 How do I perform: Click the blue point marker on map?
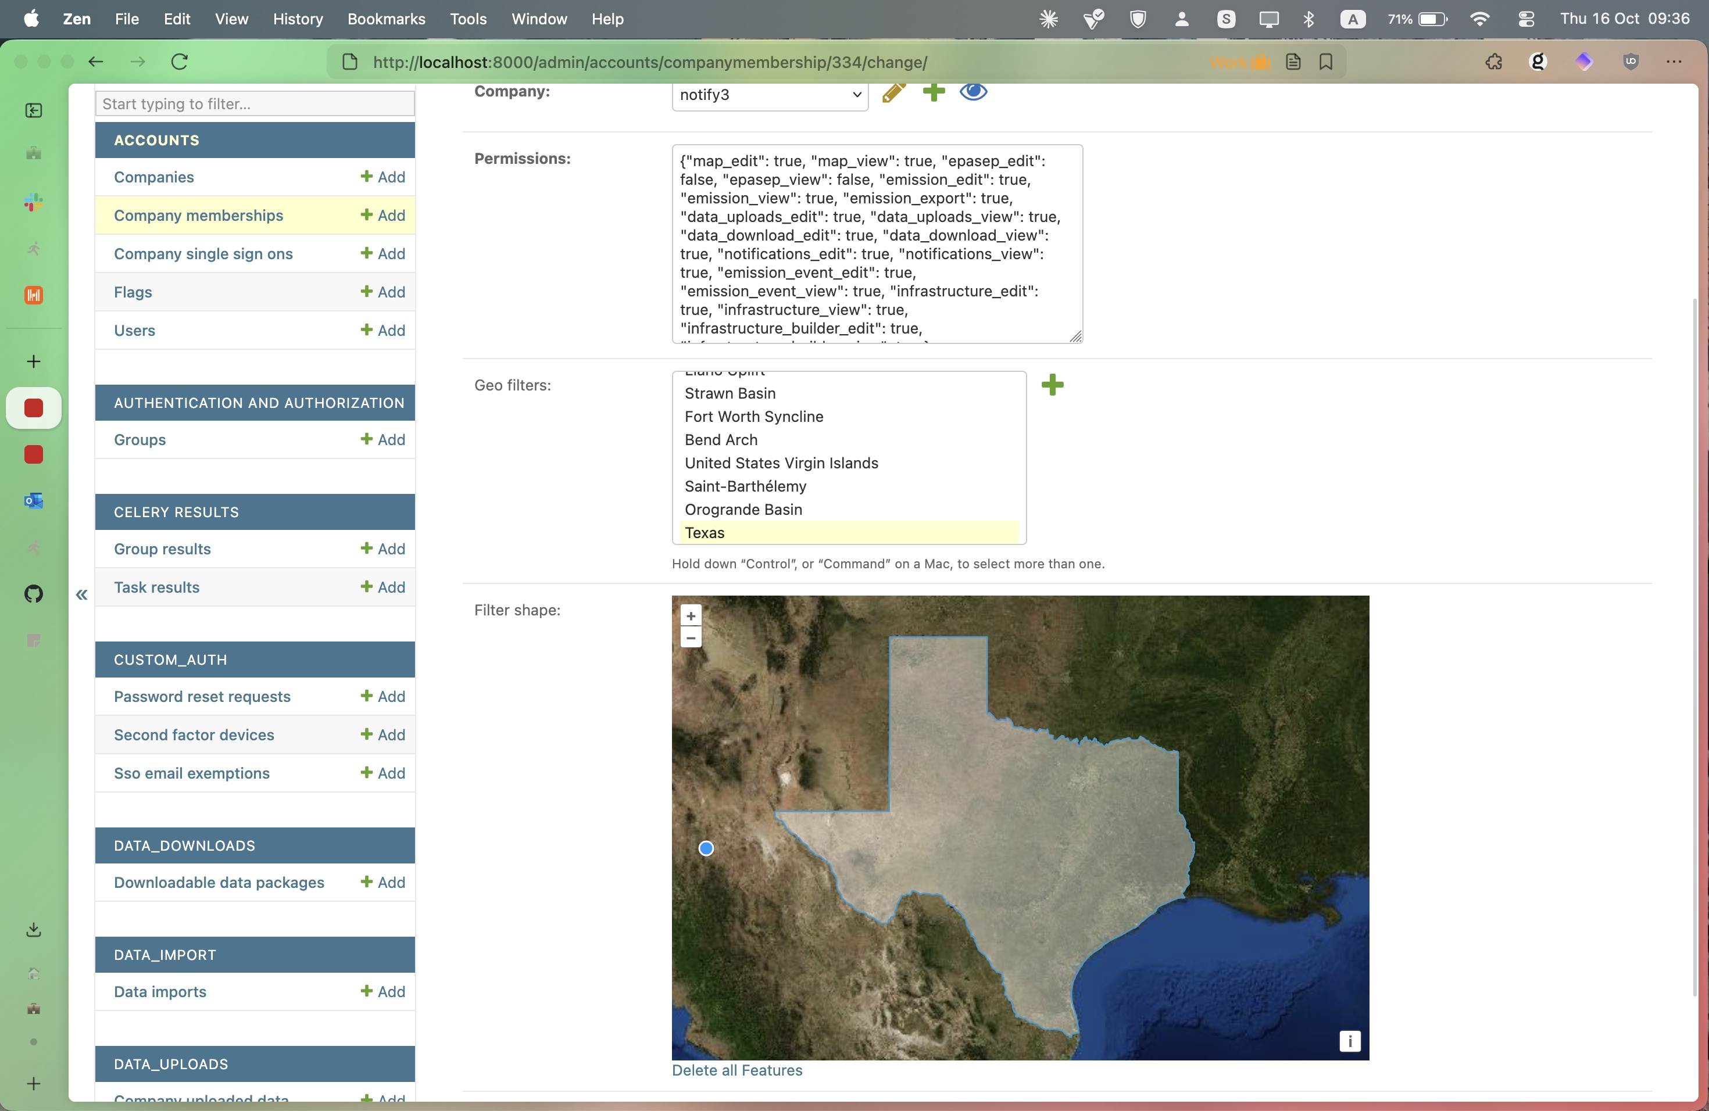click(706, 848)
